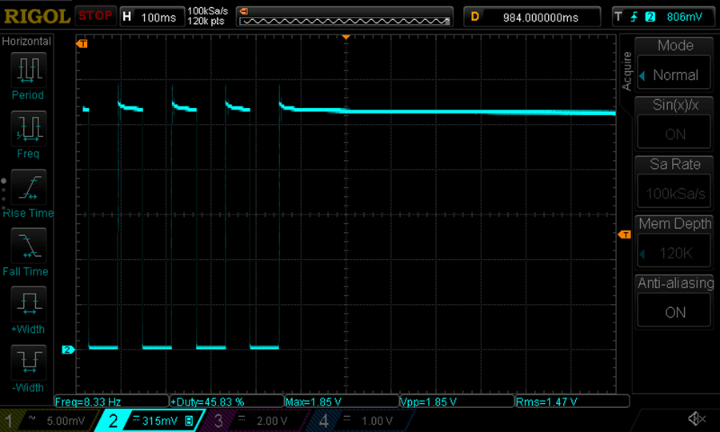Click the trigger level 806mV readout
This screenshot has height=432, width=720.
[684, 17]
